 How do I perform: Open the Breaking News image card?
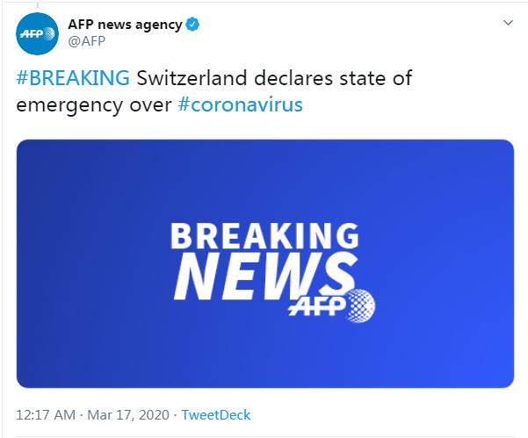265,263
